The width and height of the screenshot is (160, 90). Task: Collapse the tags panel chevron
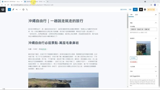coord(156,23)
